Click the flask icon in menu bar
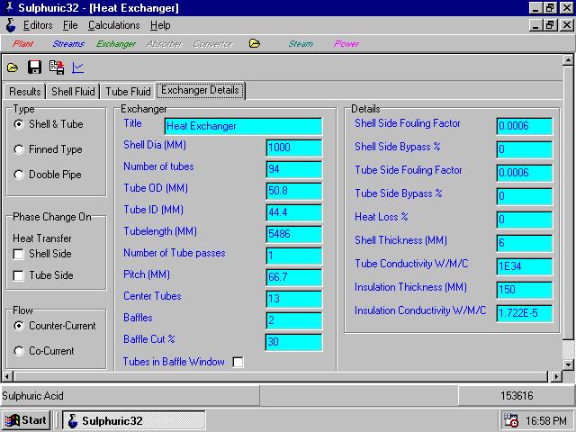The width and height of the screenshot is (576, 432). [x=11, y=25]
